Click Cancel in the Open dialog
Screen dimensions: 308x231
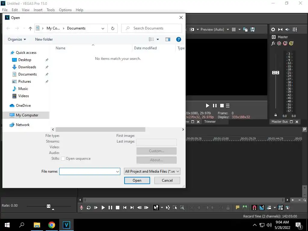(167, 180)
